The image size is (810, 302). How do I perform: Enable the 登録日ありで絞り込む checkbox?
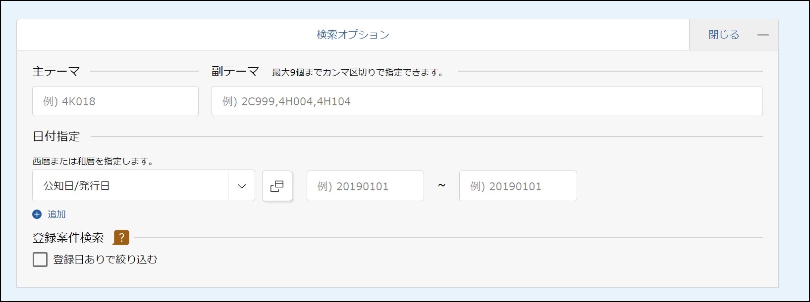pos(40,259)
